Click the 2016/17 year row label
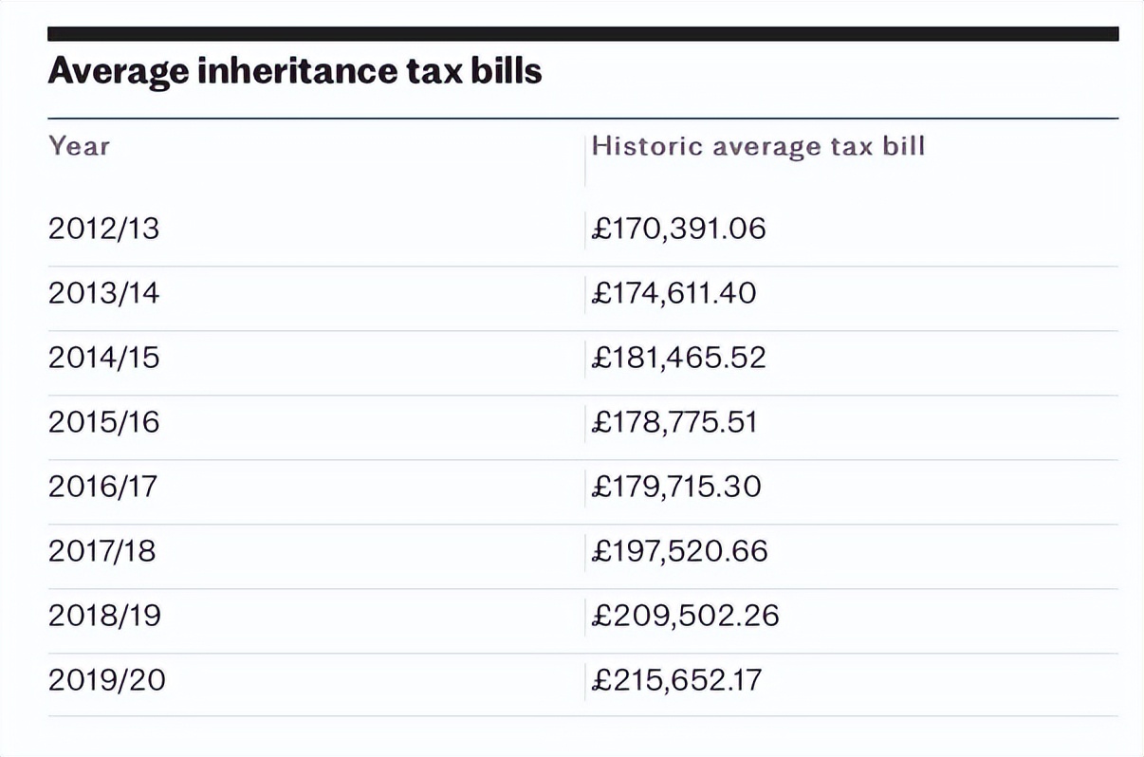The image size is (1144, 757). pyautogui.click(x=104, y=487)
